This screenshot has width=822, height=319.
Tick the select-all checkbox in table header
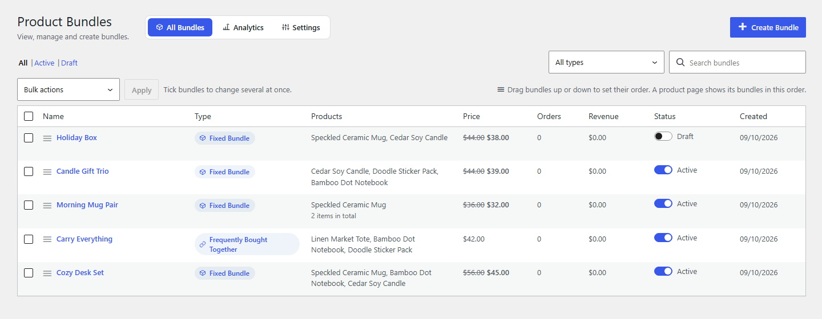(x=29, y=116)
